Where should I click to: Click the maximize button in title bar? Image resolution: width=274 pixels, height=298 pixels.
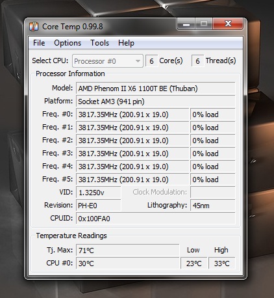(x=204, y=23)
